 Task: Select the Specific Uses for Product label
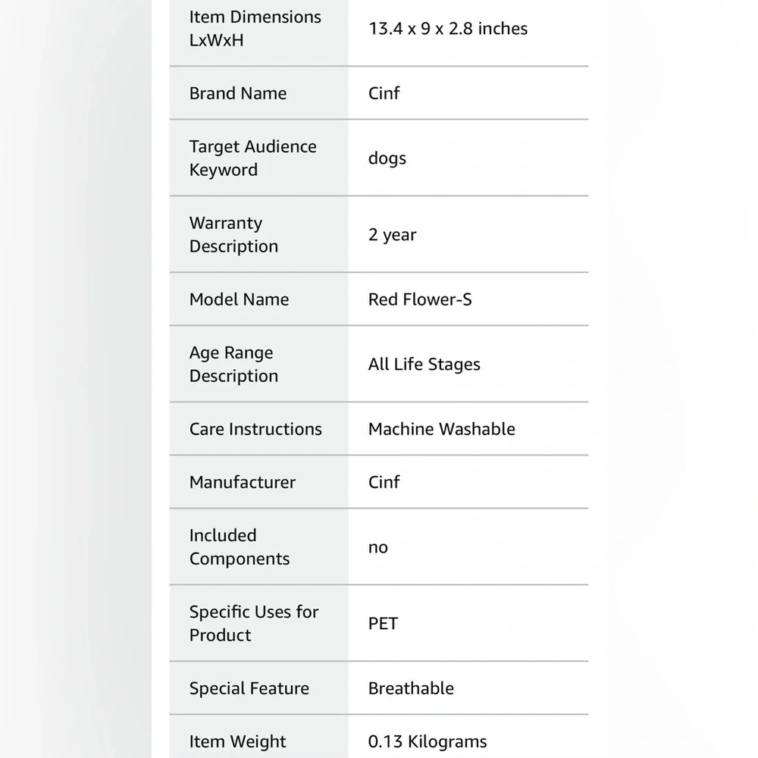tap(254, 623)
